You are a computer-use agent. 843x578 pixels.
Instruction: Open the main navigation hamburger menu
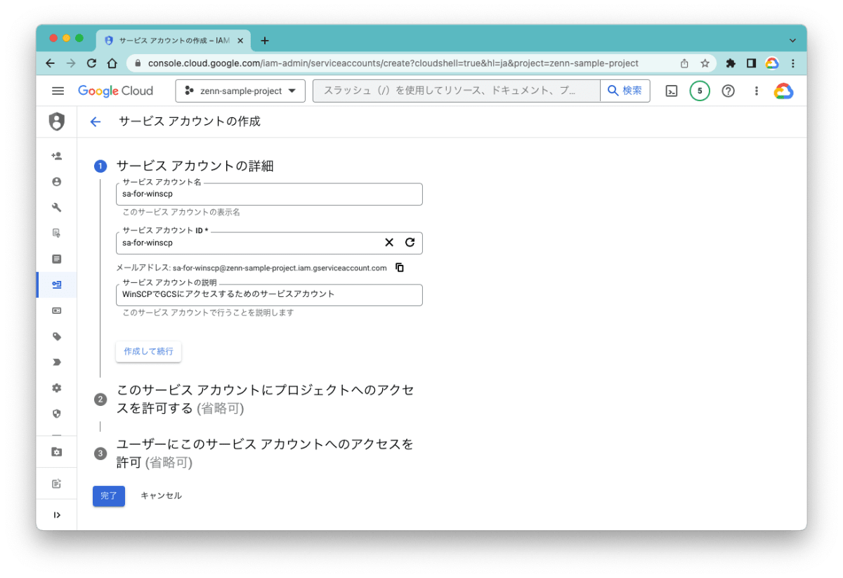pos(58,91)
